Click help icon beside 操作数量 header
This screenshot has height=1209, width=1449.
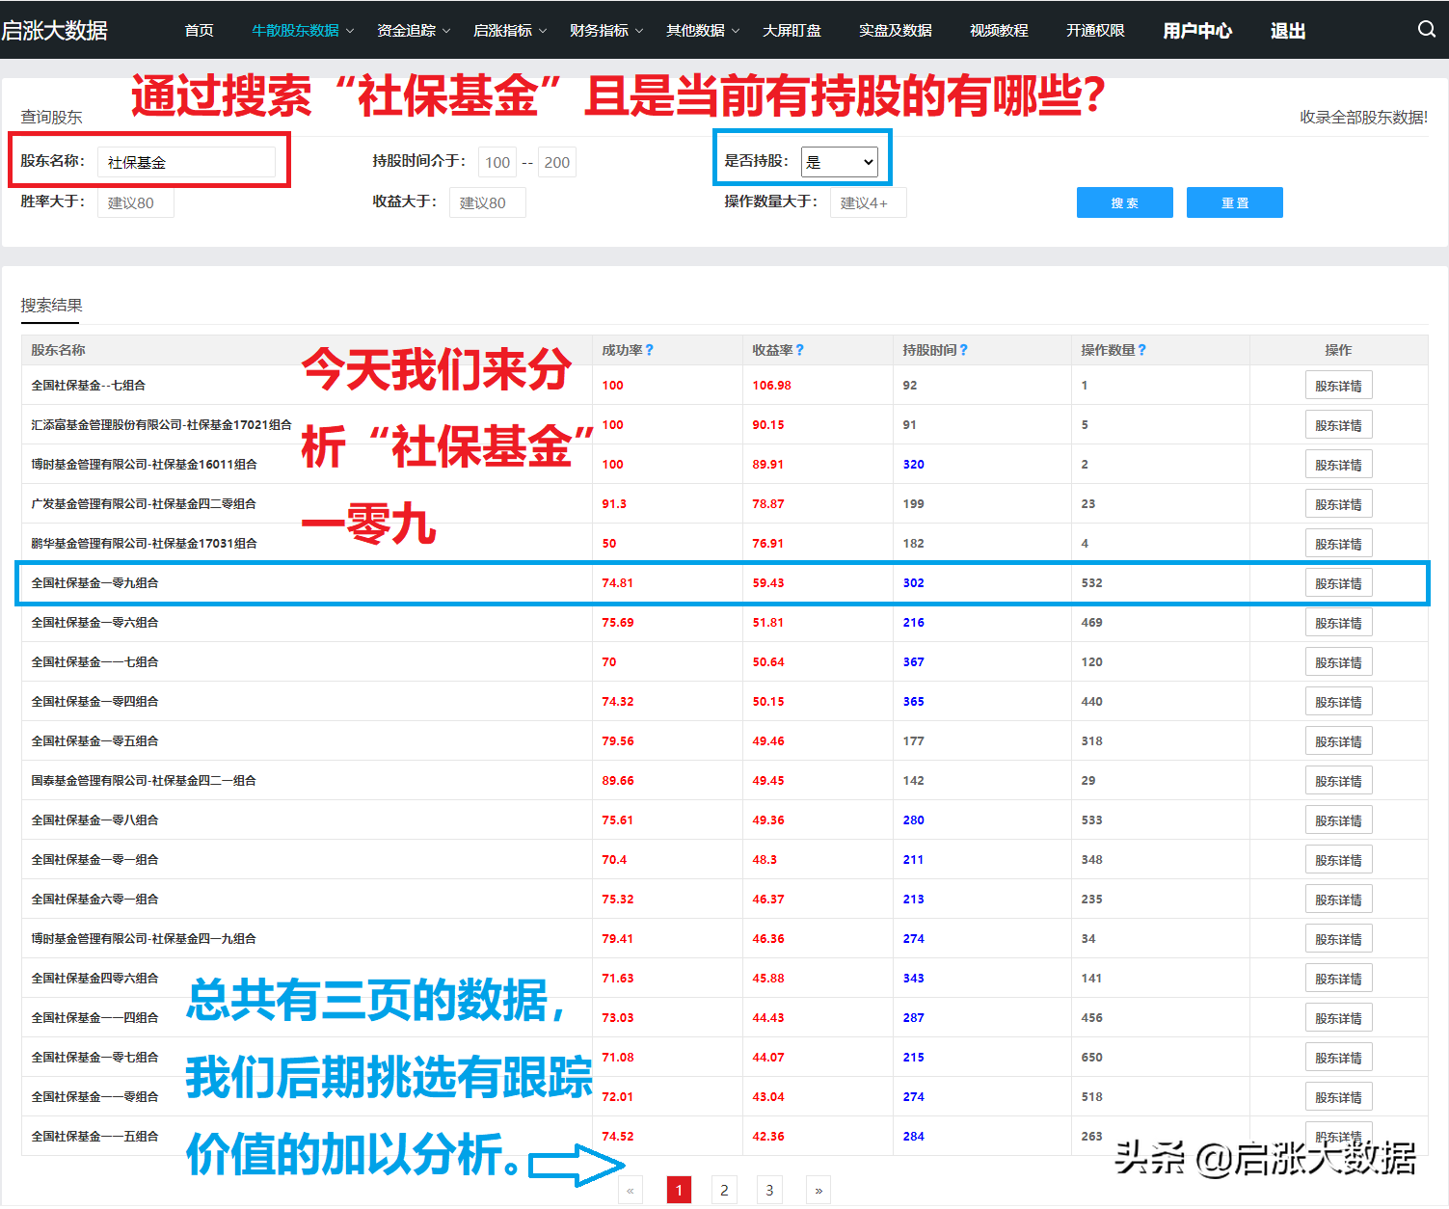click(x=1142, y=350)
